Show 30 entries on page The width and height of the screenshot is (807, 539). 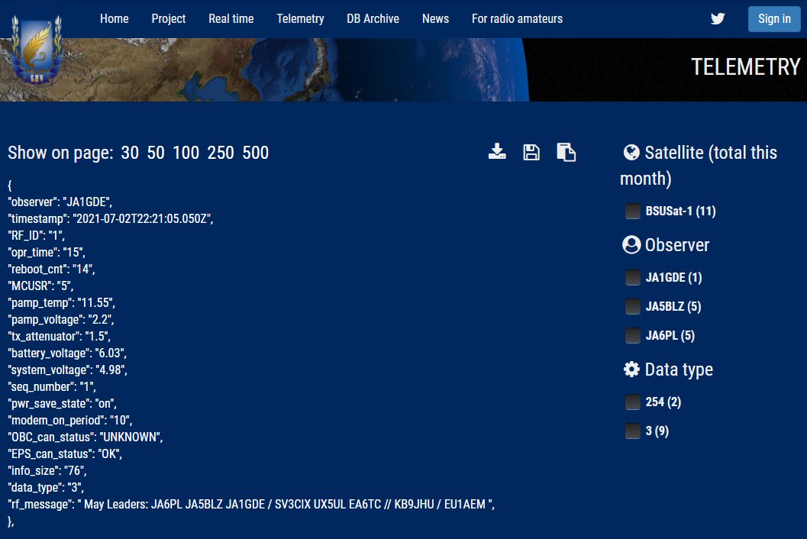pyautogui.click(x=130, y=153)
